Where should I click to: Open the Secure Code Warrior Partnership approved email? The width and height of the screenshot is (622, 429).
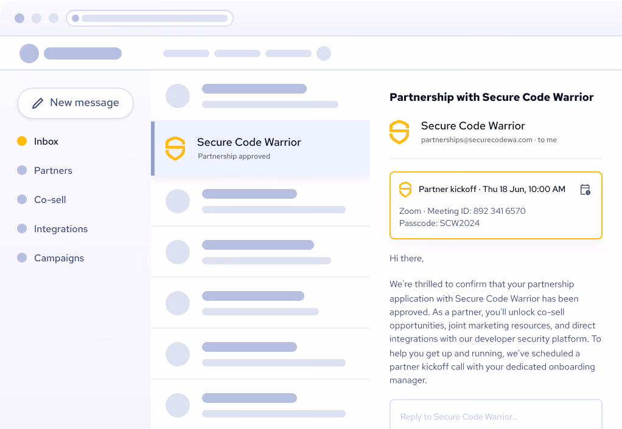pyautogui.click(x=260, y=148)
